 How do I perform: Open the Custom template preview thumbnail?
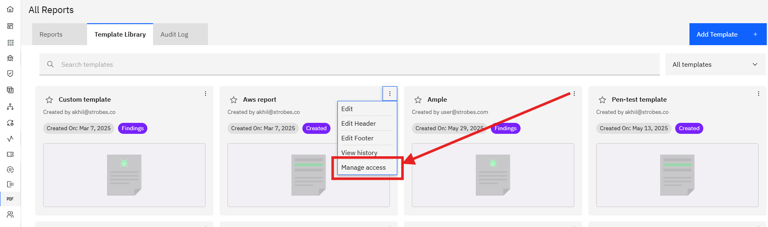124,175
